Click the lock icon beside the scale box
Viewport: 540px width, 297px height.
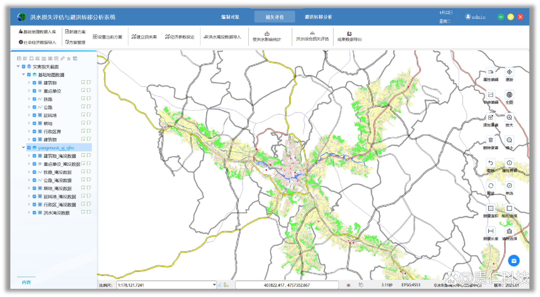pyautogui.click(x=220, y=285)
